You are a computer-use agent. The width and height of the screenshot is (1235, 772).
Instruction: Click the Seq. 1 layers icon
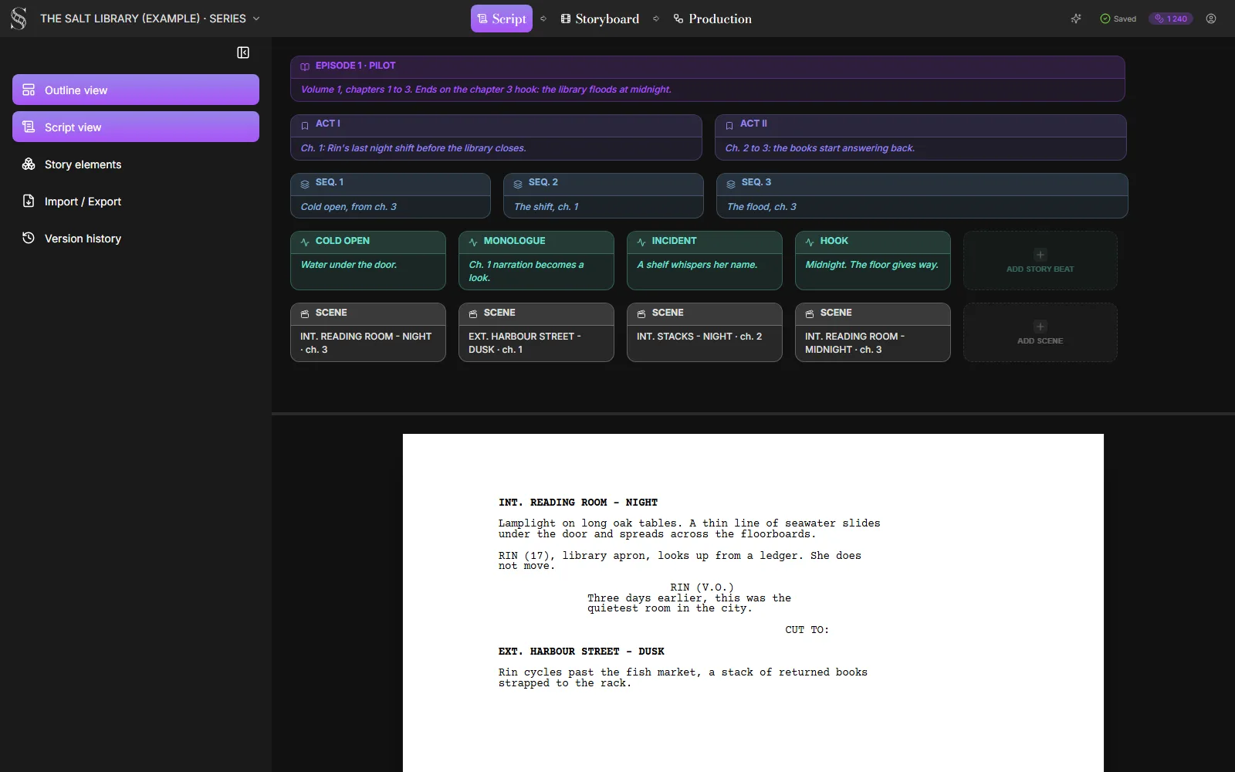point(305,183)
